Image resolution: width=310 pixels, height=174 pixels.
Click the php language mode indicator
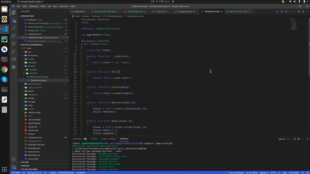(285, 173)
